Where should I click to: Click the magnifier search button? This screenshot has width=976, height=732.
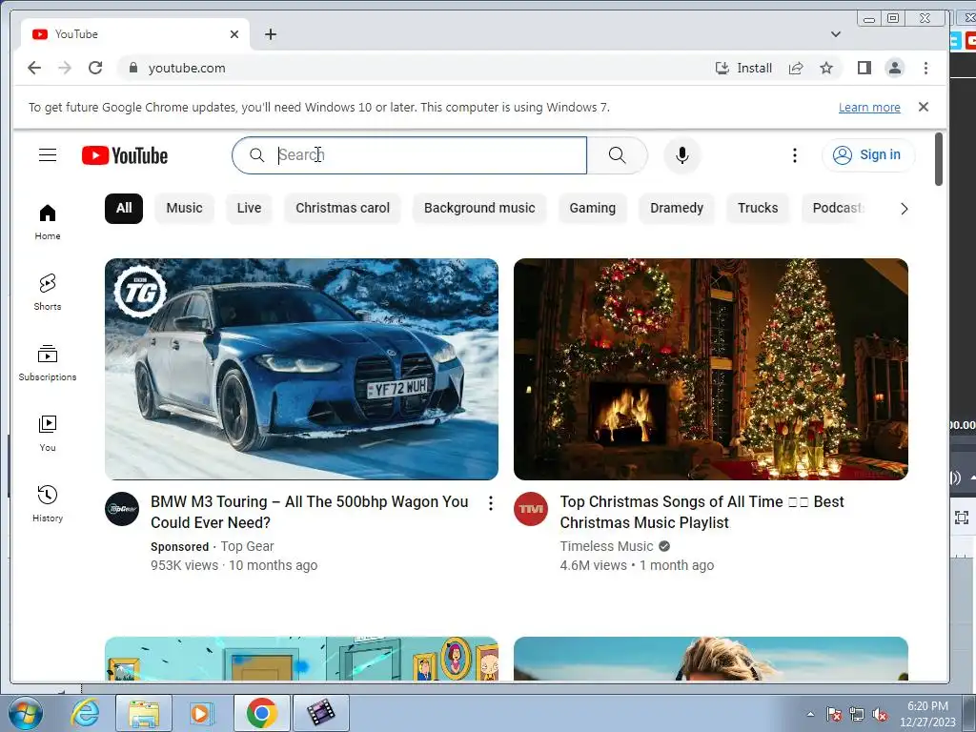click(617, 155)
